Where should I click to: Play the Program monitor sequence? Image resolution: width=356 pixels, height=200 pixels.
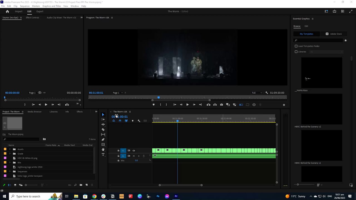click(187, 105)
